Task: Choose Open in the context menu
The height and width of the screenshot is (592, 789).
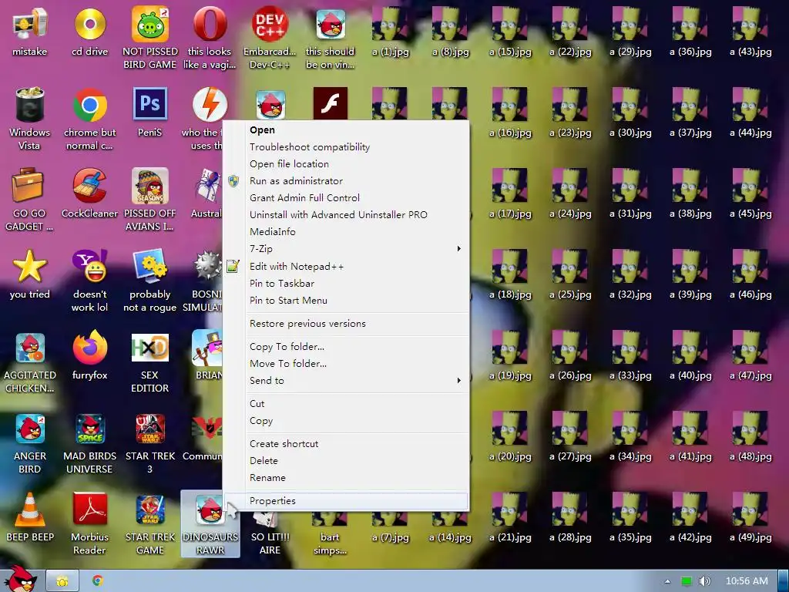Action: [346, 129]
